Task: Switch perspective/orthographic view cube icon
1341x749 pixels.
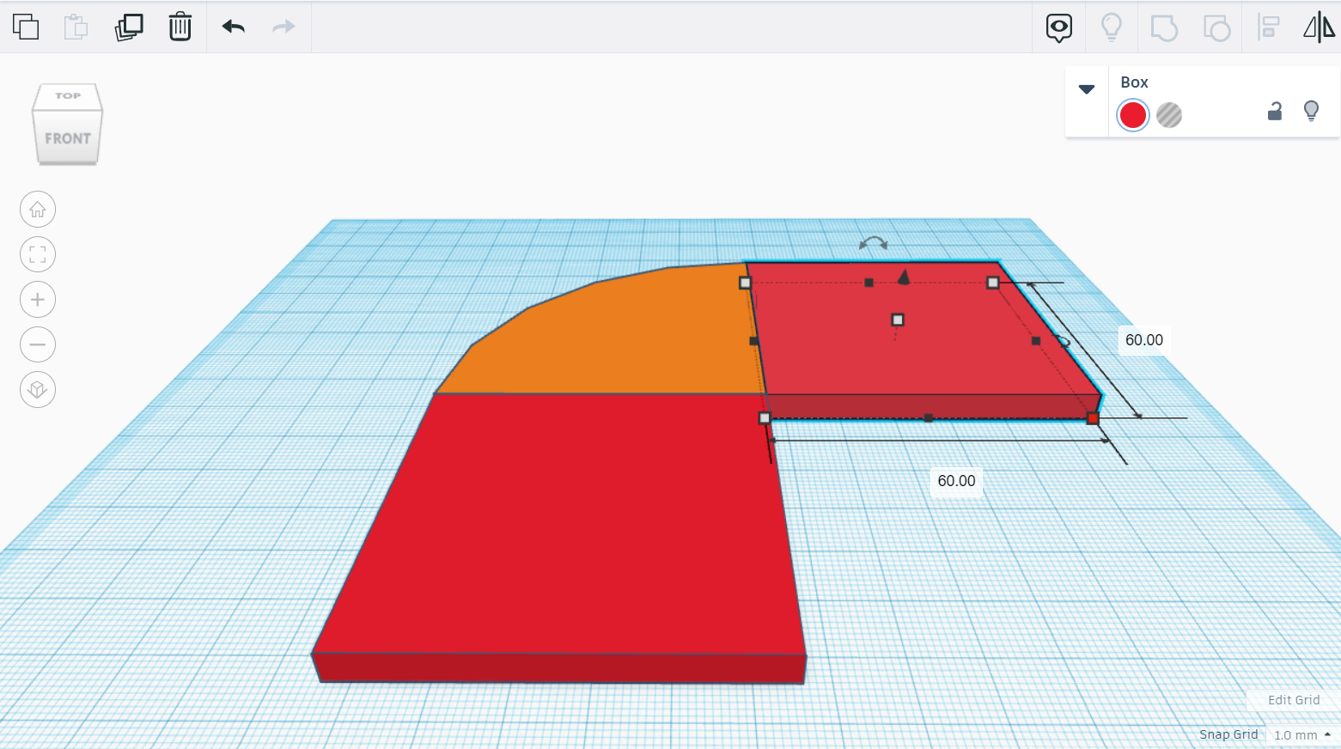Action: [38, 390]
